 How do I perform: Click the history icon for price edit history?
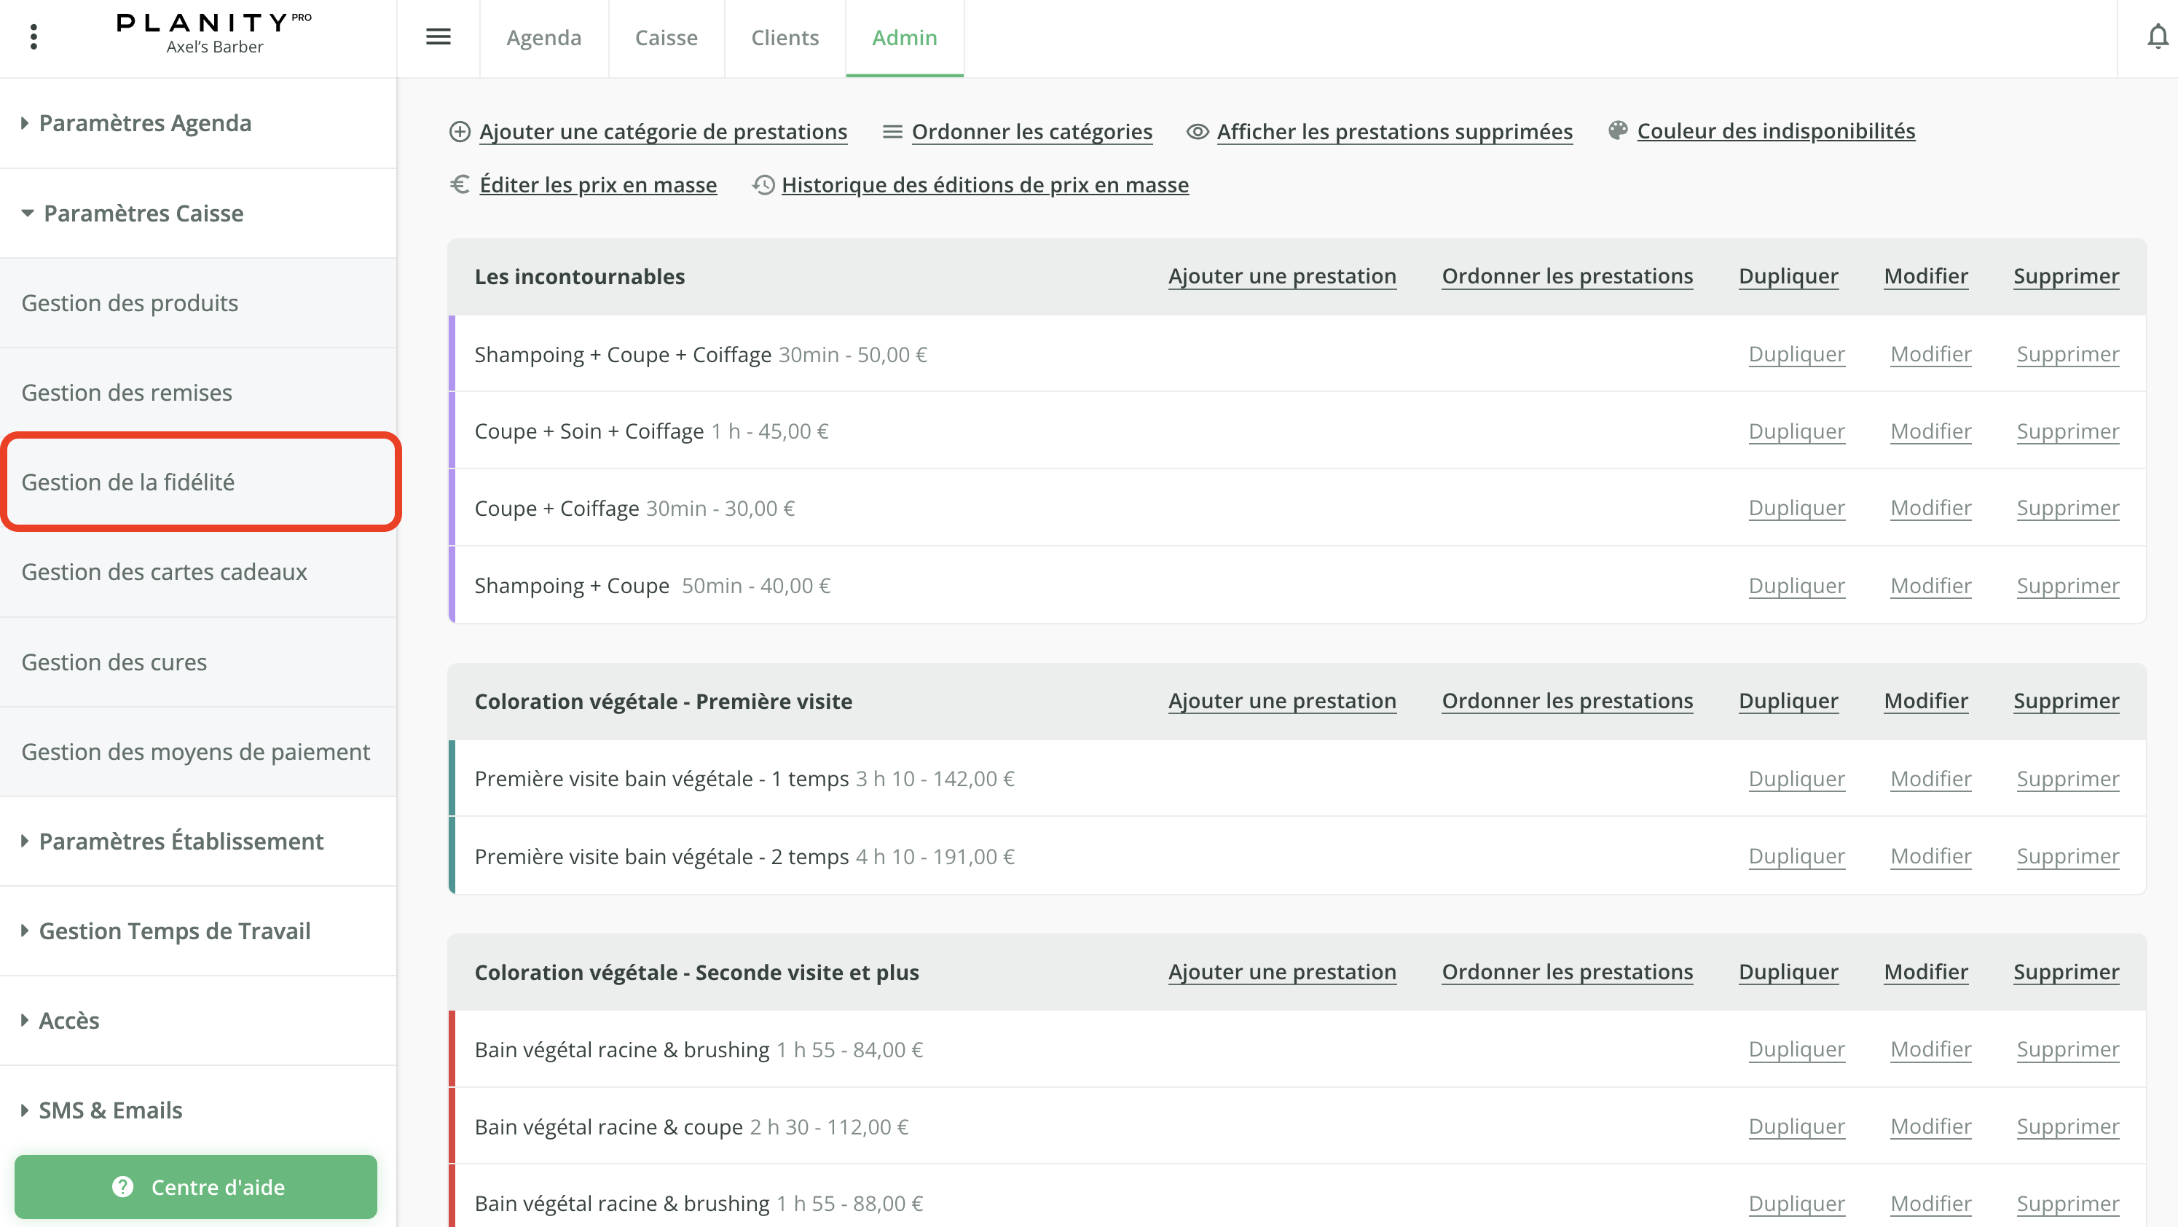pos(763,184)
